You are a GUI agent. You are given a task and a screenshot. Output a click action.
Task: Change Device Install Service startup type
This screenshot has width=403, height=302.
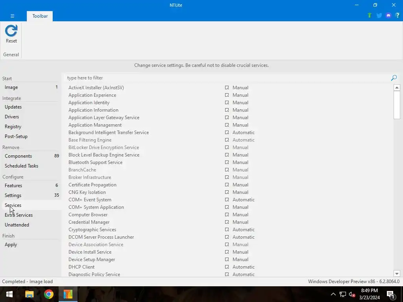pos(240,252)
